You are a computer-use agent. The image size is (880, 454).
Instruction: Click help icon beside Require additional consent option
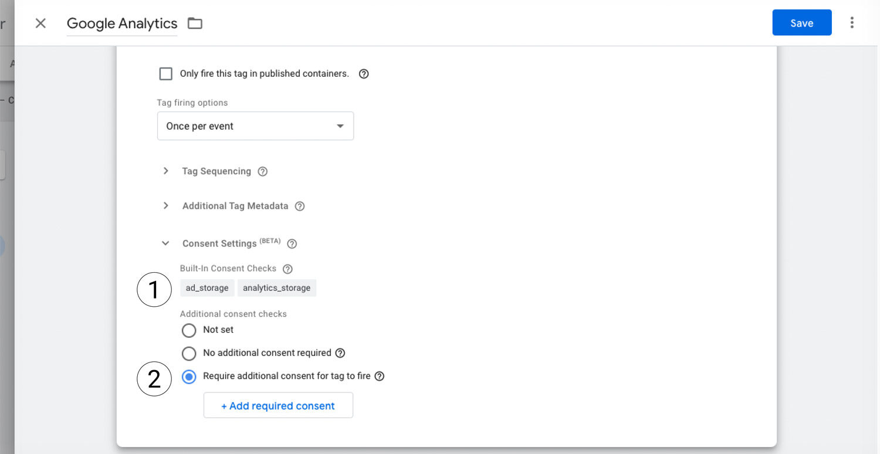pyautogui.click(x=380, y=376)
